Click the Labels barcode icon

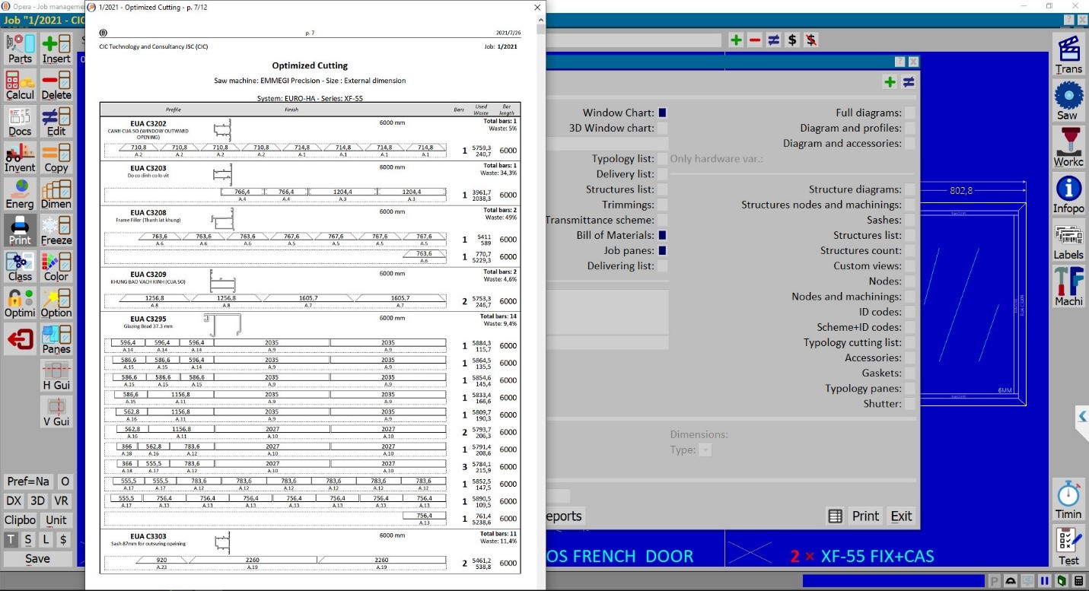pyautogui.click(x=1068, y=240)
